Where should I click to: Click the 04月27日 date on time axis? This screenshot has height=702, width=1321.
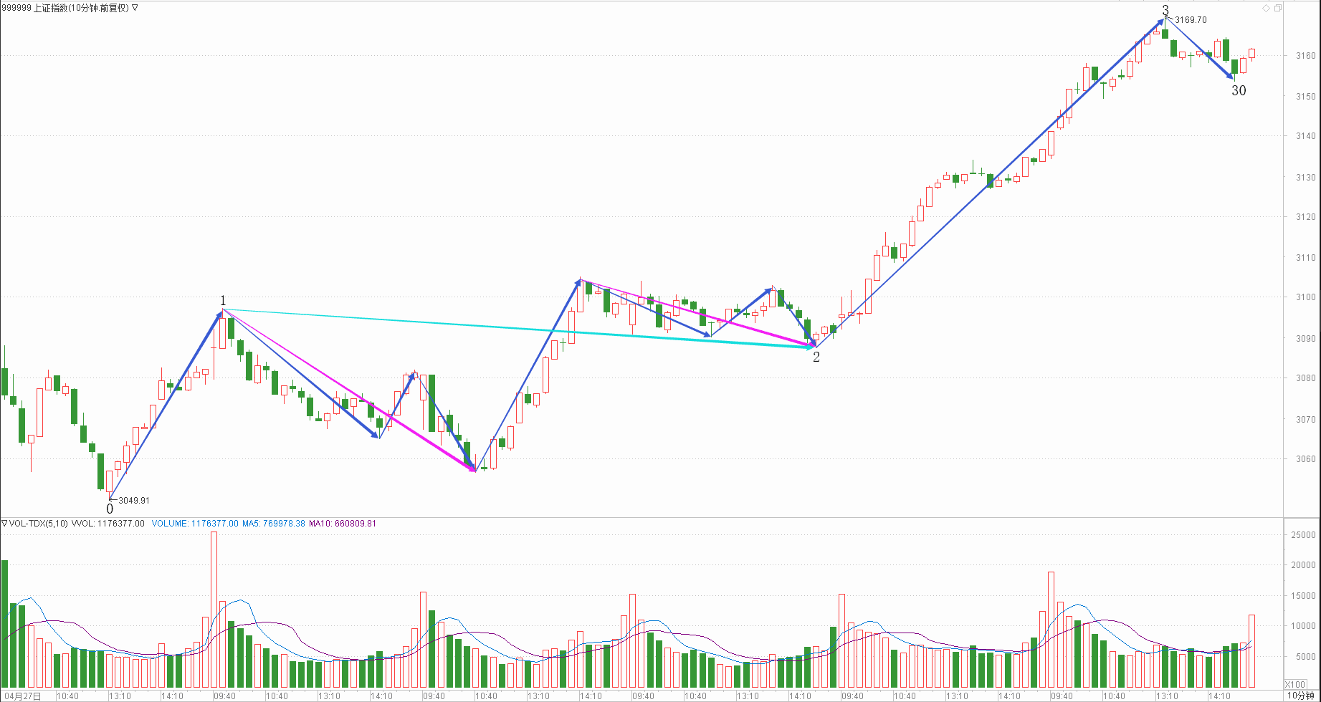[x=22, y=696]
